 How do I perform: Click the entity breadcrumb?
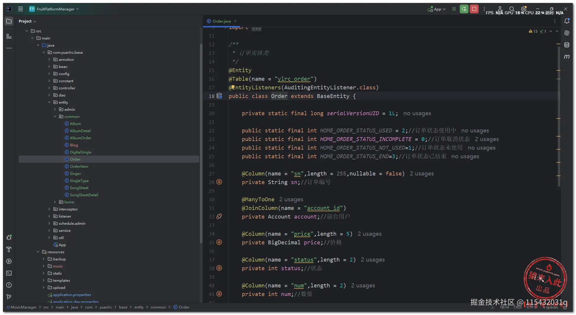[139, 307]
